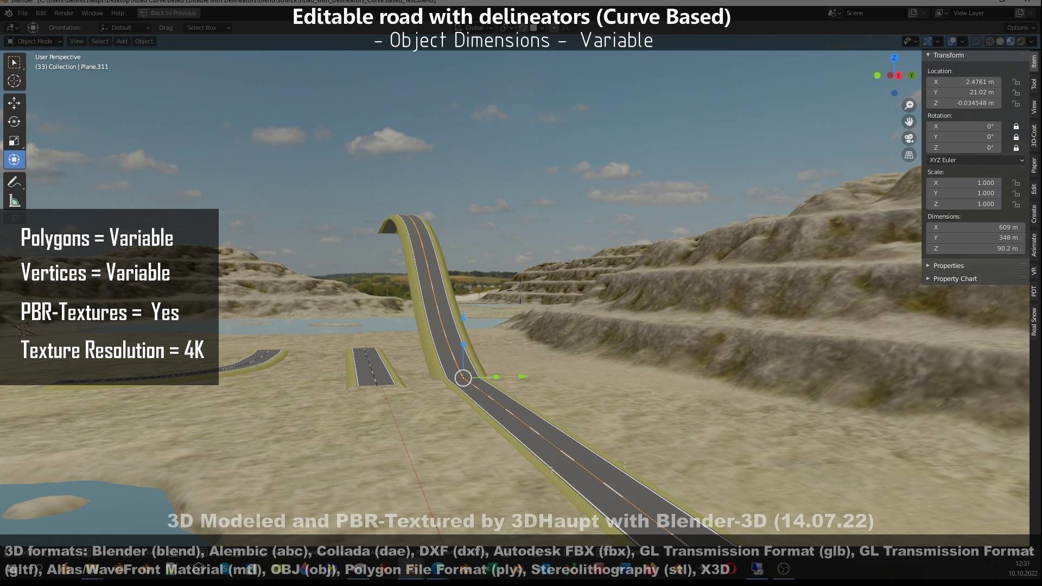This screenshot has width=1042, height=586.
Task: Click Back to Previous button
Action: pyautogui.click(x=168, y=13)
